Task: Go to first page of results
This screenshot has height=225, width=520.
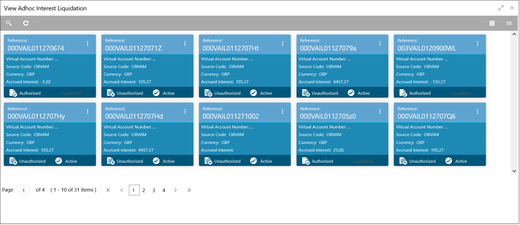Action: (108, 190)
